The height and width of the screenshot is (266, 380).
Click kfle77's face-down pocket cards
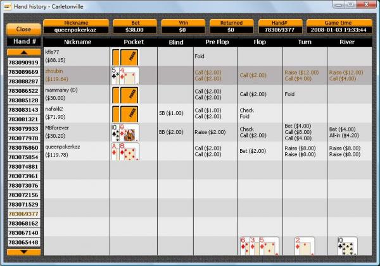click(125, 56)
